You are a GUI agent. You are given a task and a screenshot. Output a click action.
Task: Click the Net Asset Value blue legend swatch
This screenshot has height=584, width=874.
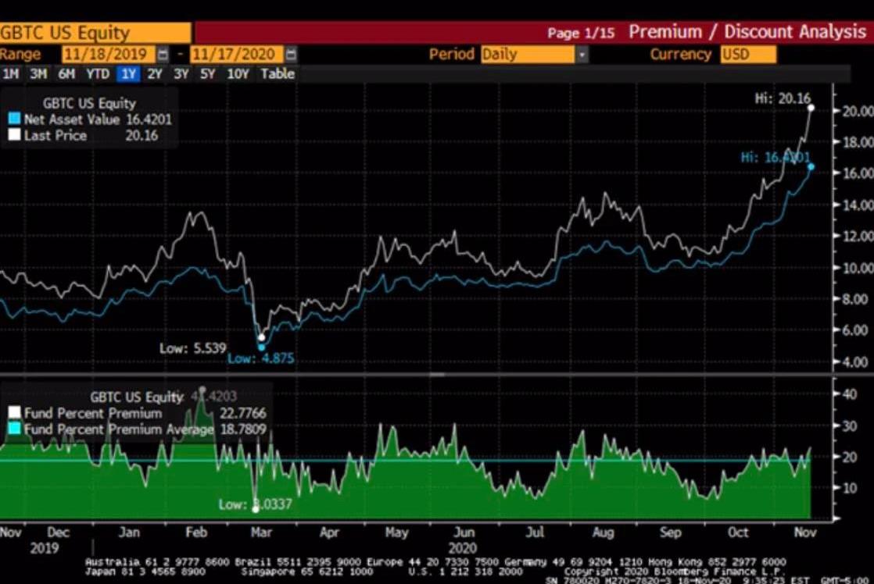point(15,119)
